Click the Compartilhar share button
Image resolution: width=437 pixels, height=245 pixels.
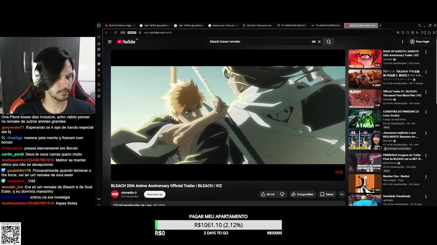click(x=302, y=194)
